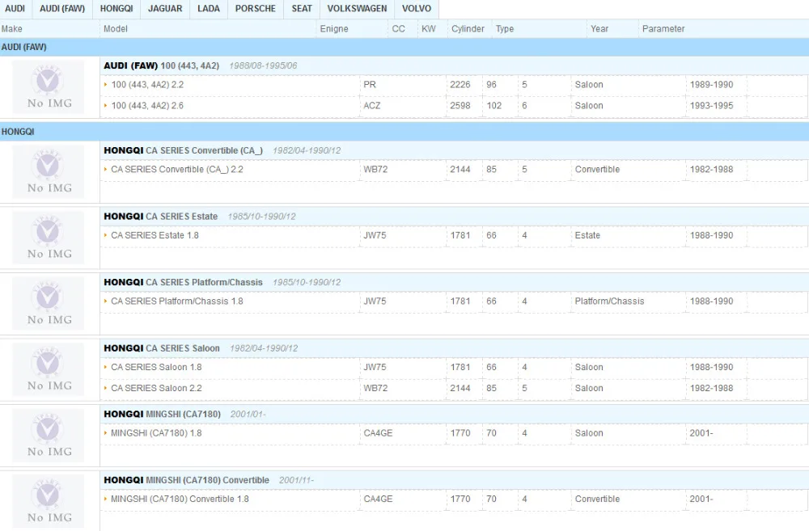Click the AUDI (FAW) 100 (443, 4A2) group title
Screen dimensions: 809x531
[162, 66]
